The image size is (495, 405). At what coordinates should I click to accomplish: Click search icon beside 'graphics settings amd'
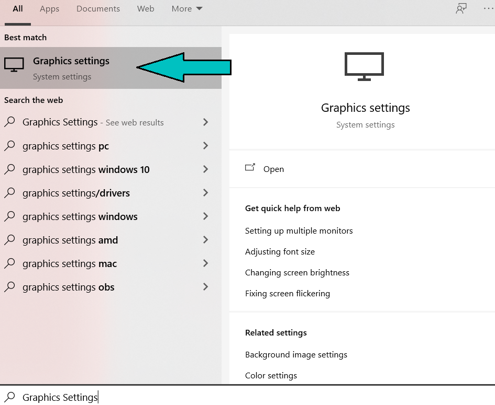tap(10, 240)
